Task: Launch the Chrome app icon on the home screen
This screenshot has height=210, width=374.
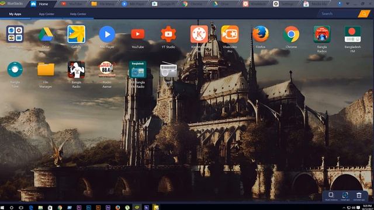Action: (x=291, y=34)
